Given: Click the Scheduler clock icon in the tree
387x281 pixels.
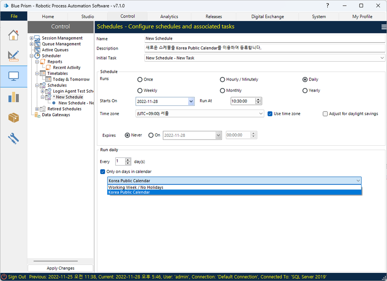Looking at the screenshot, I should pos(37,56).
